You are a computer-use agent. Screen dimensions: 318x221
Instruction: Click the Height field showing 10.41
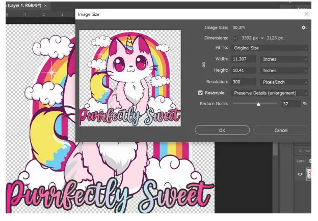pyautogui.click(x=244, y=70)
